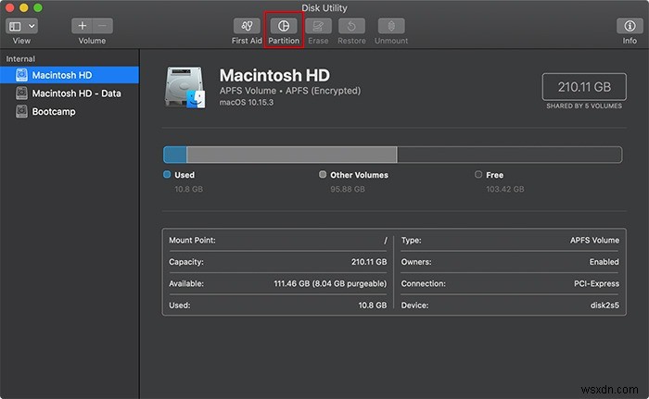The height and width of the screenshot is (399, 649).
Task: Click the Unmount toolbar icon
Action: click(391, 26)
